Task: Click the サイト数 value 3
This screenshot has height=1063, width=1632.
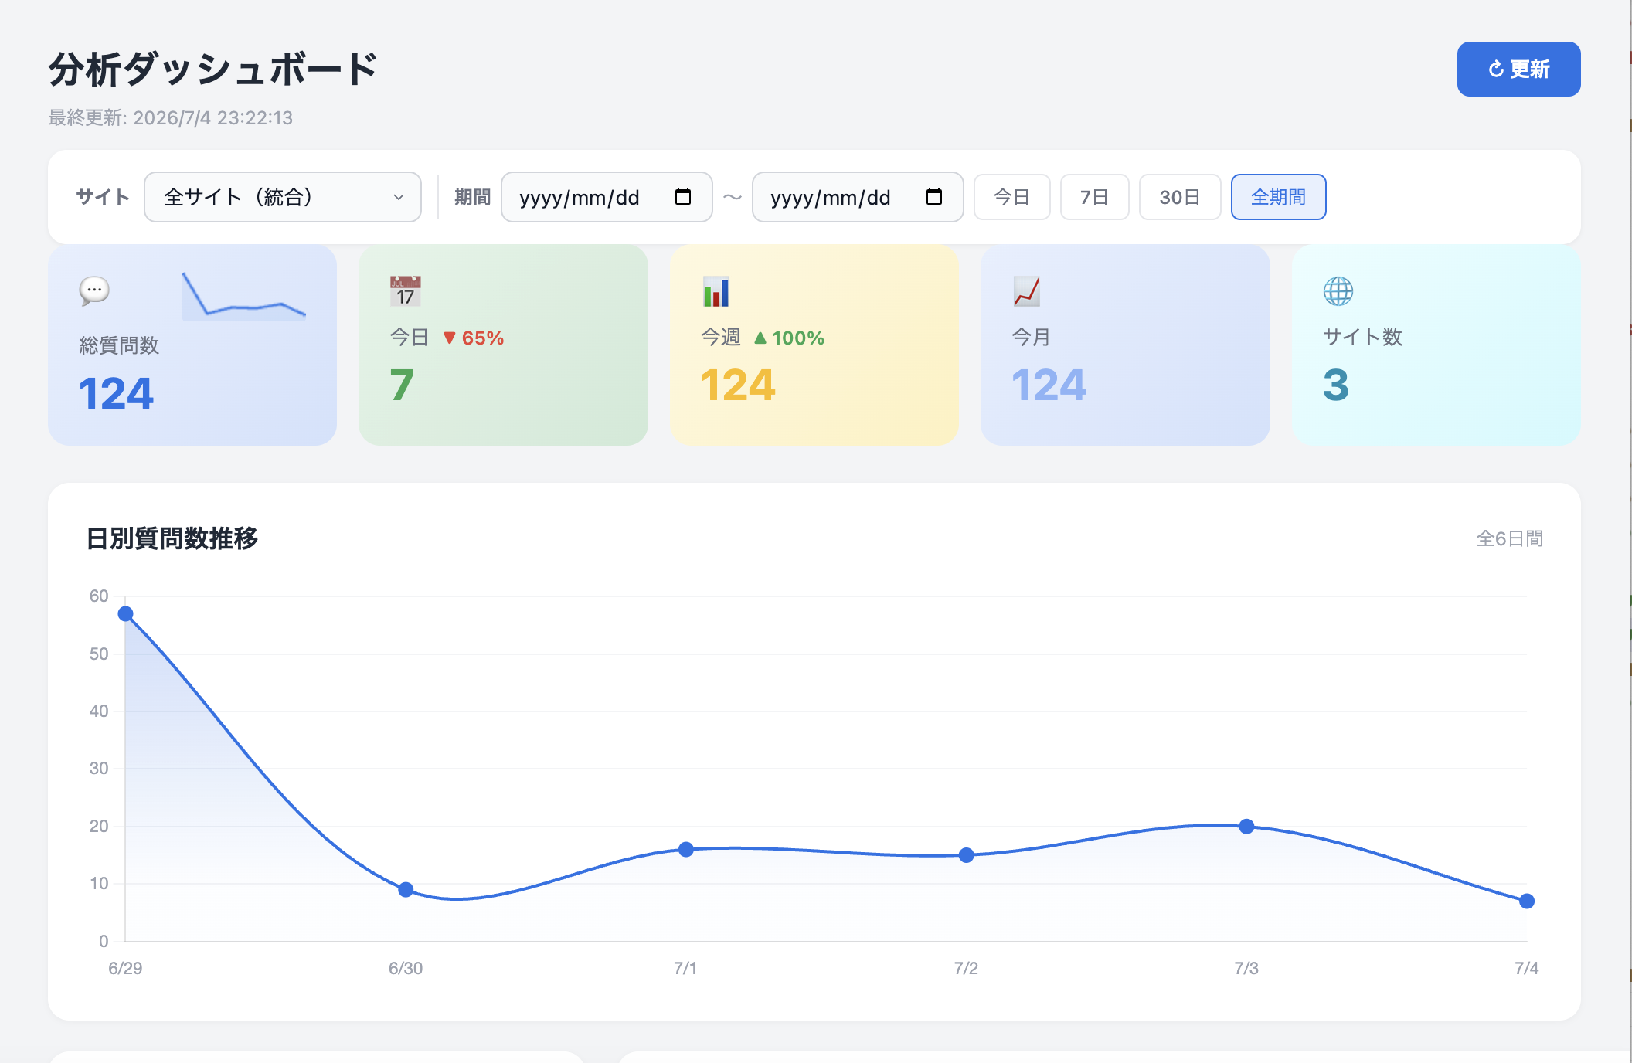Action: click(x=1336, y=385)
